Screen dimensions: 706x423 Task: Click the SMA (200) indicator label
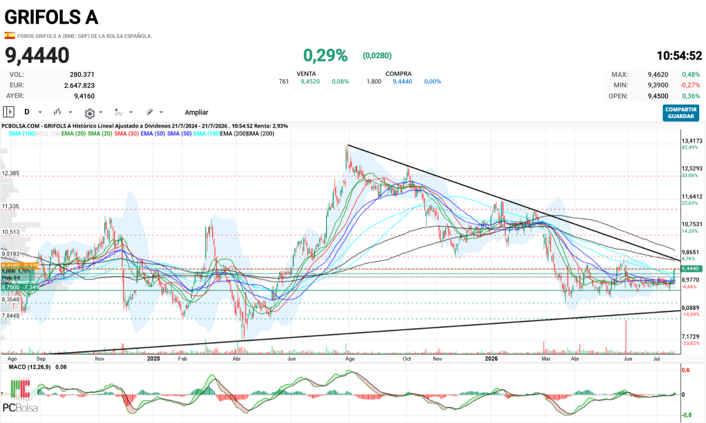click(260, 133)
